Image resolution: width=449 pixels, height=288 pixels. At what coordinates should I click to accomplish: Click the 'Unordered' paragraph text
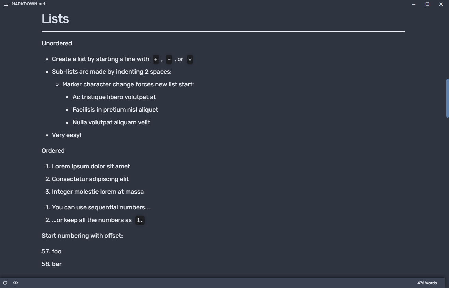click(57, 43)
